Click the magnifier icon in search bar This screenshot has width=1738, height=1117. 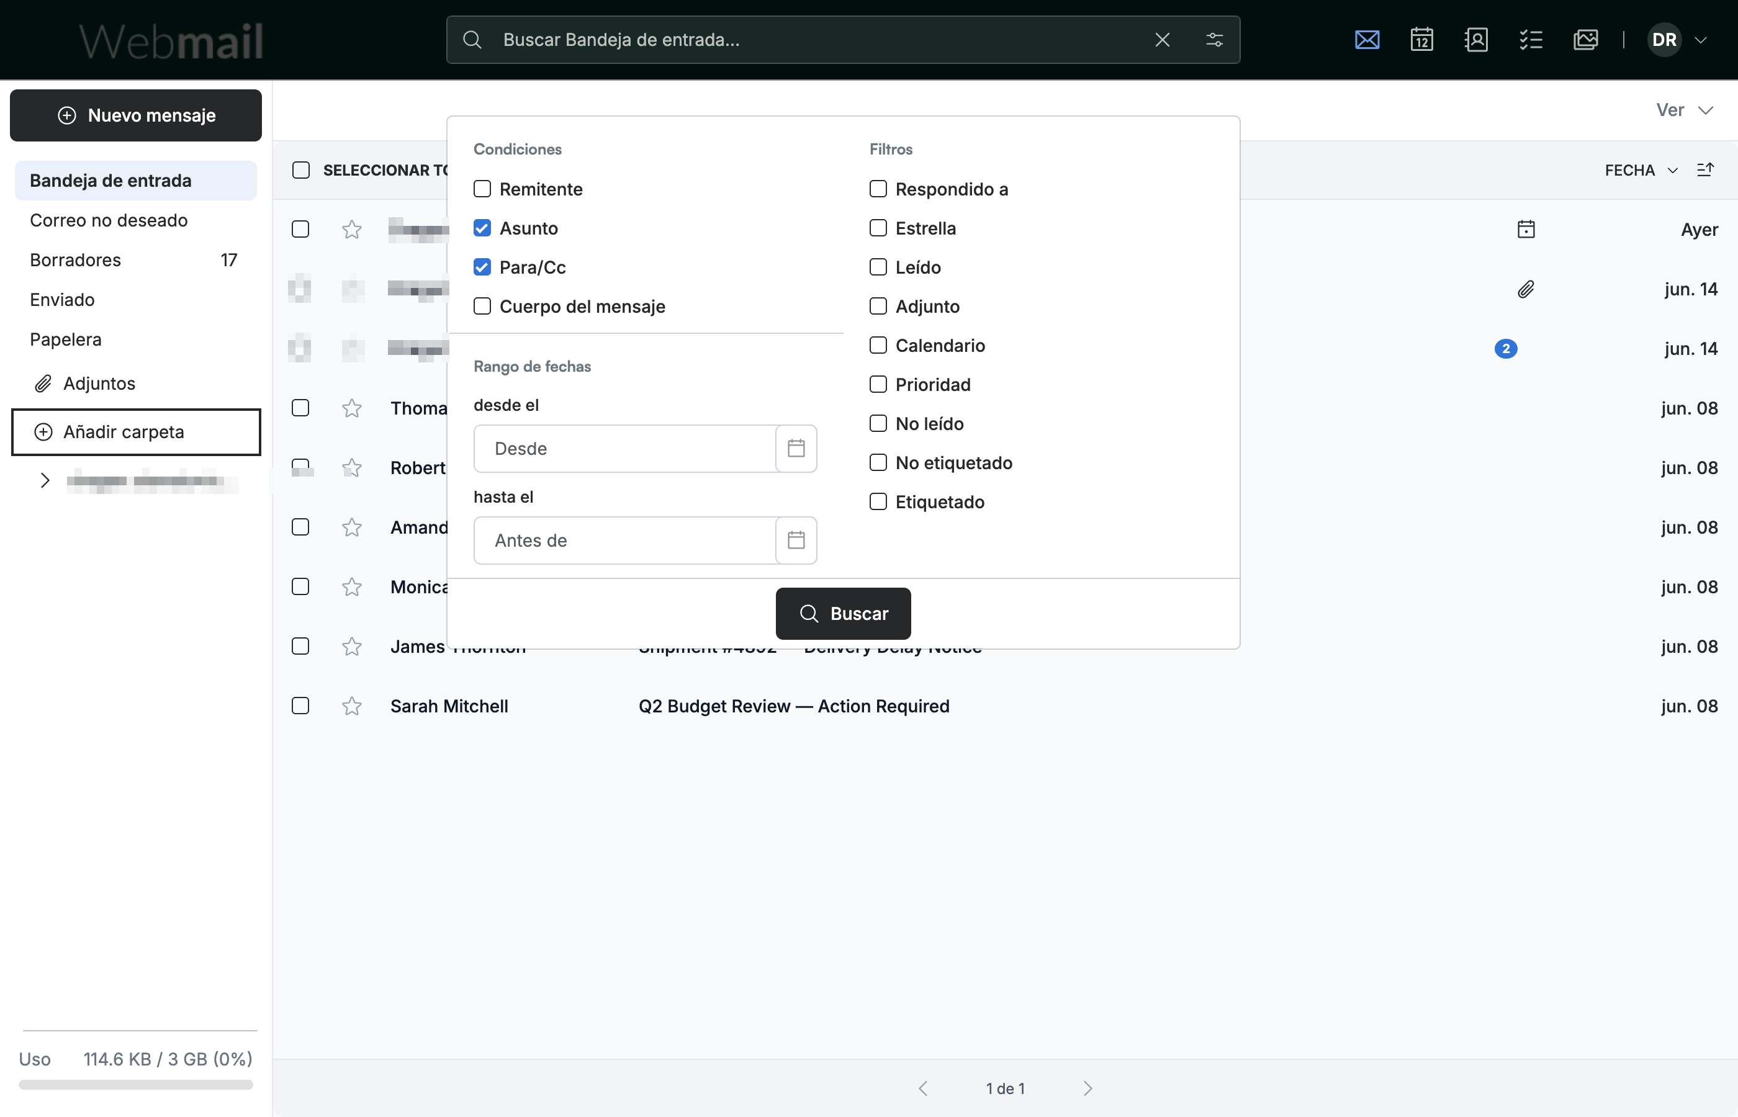click(x=472, y=40)
